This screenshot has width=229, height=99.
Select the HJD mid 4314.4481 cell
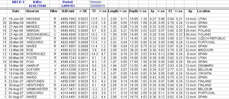point(68,97)
